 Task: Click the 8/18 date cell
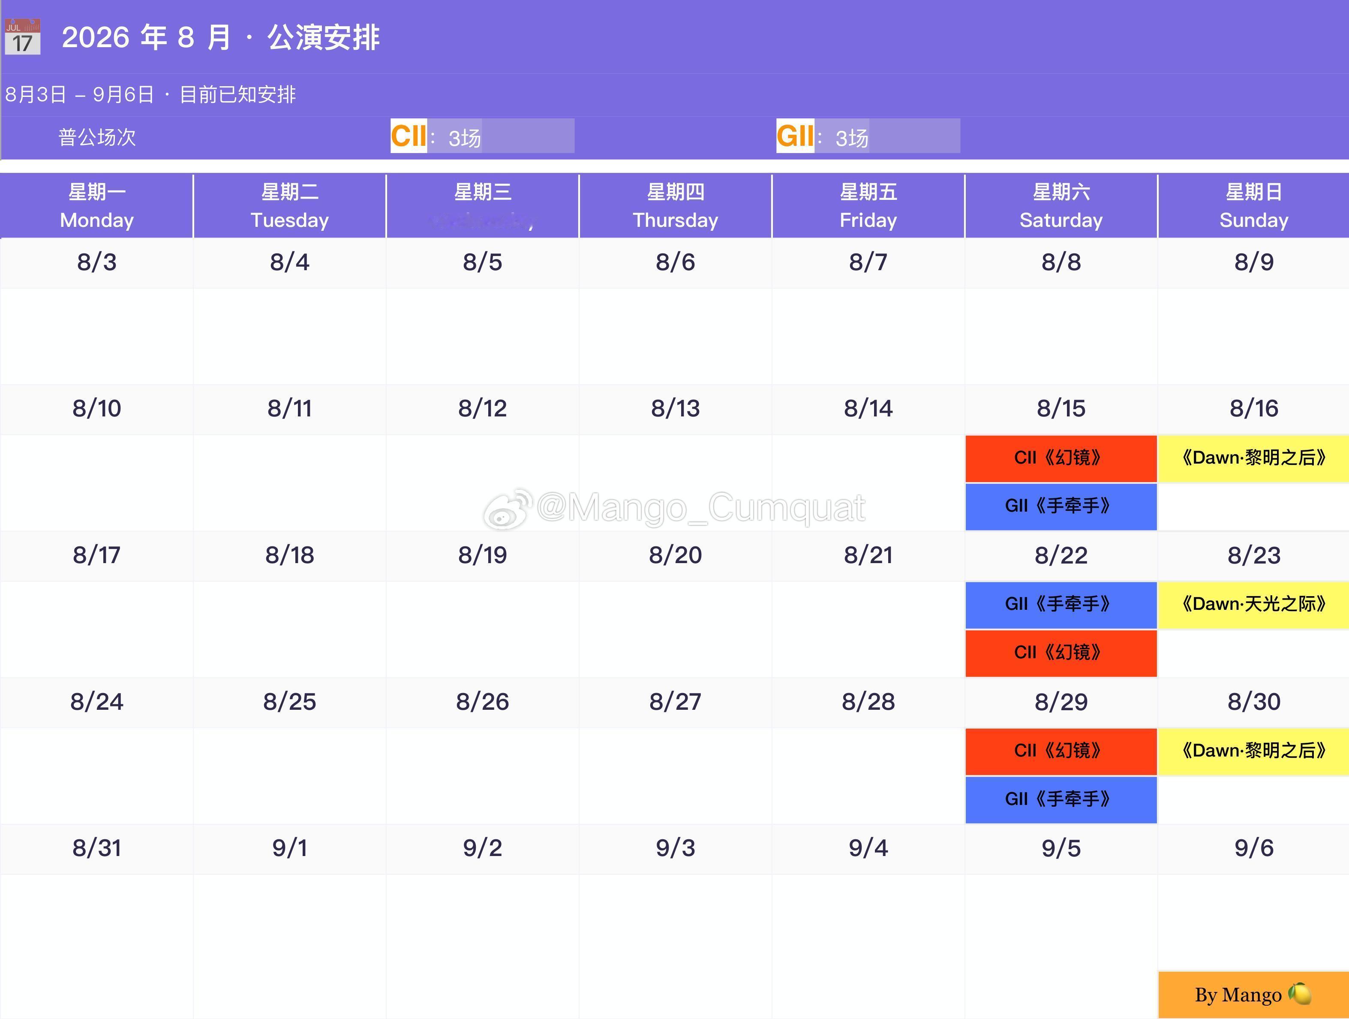coord(290,556)
